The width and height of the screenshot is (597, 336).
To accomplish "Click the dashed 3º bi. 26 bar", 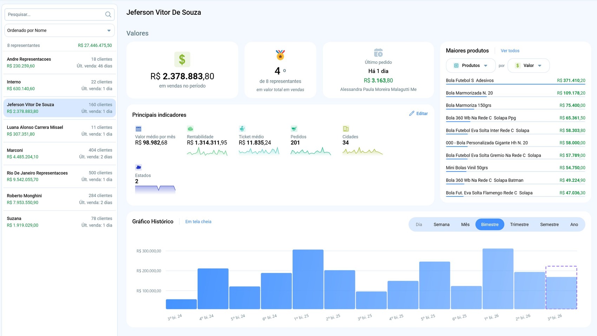I will click(x=561, y=288).
